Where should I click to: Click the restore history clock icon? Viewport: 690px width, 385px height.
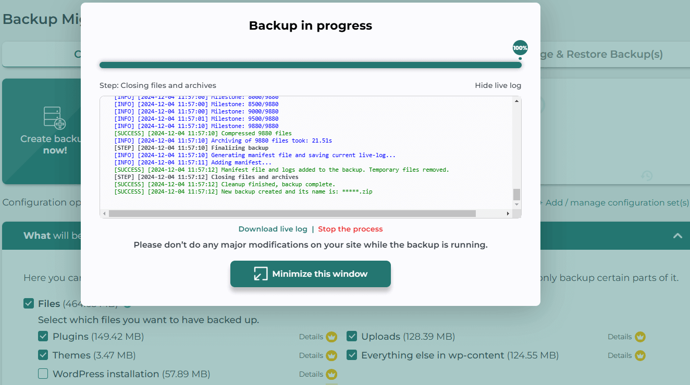(x=647, y=176)
